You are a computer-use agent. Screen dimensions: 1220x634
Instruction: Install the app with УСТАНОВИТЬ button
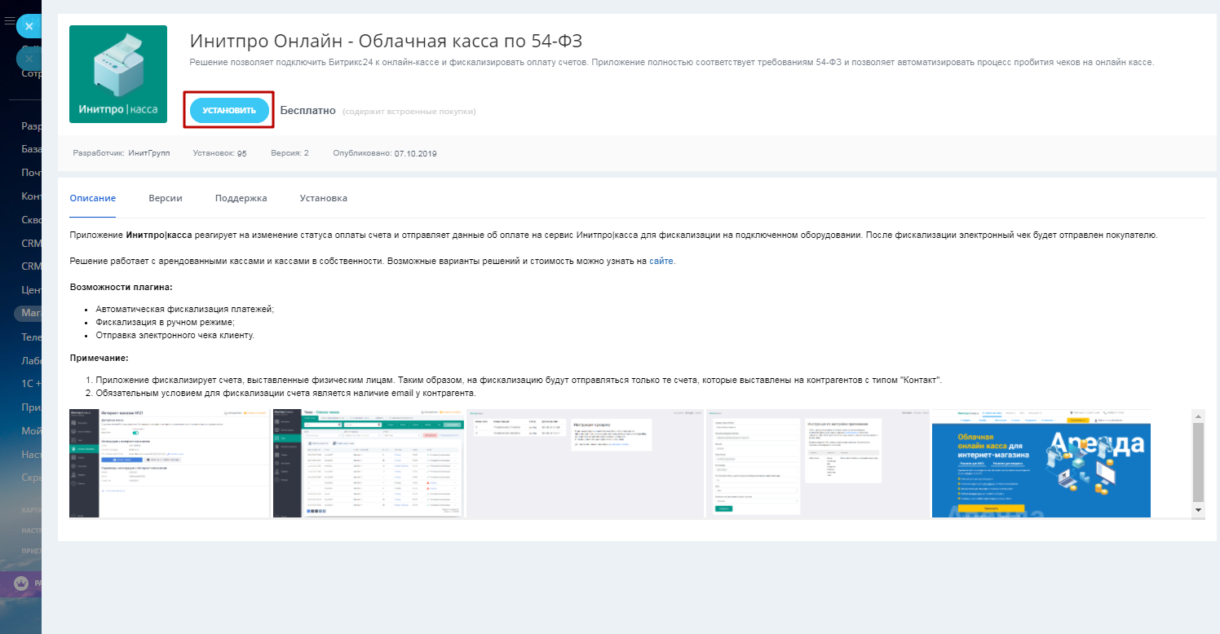point(229,110)
